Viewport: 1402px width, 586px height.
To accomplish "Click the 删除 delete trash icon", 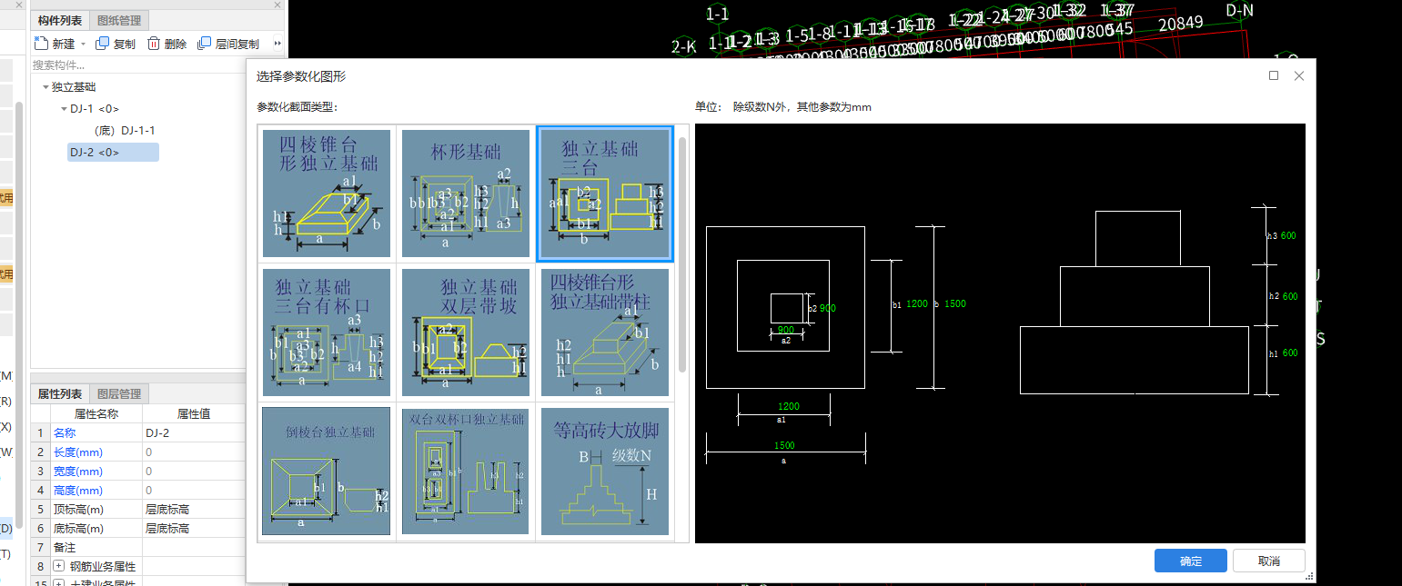I will pos(154,44).
